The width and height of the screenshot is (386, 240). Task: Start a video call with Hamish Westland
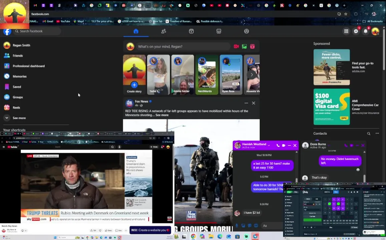pyautogui.click(x=284, y=145)
